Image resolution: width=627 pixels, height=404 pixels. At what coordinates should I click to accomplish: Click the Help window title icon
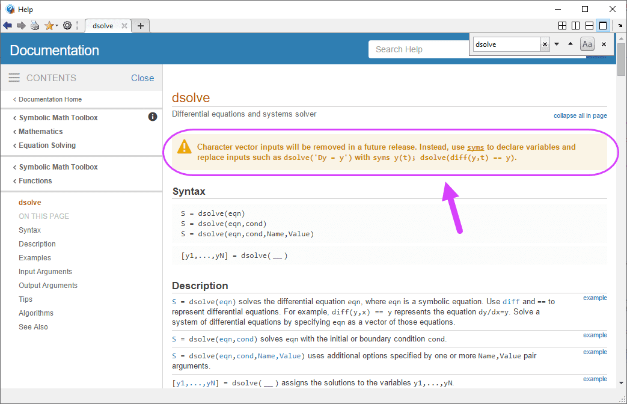[10, 9]
